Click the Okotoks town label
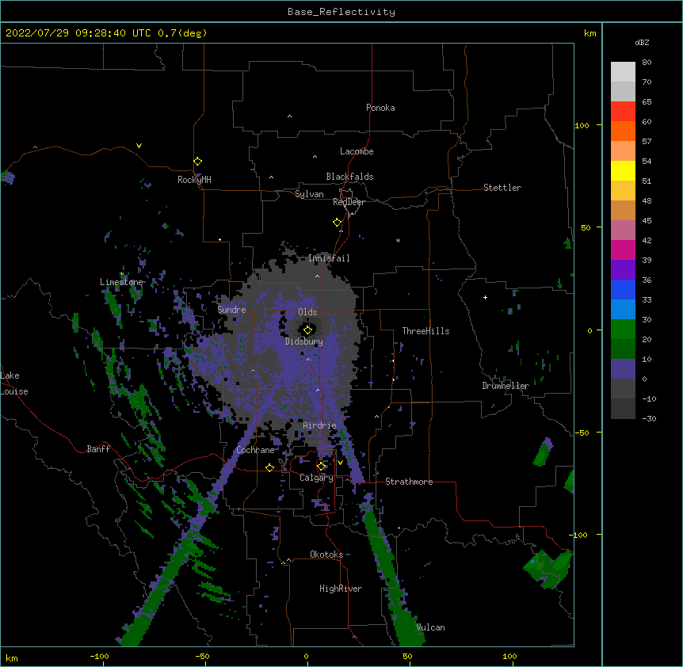Screen dimensions: 683x667 326,555
